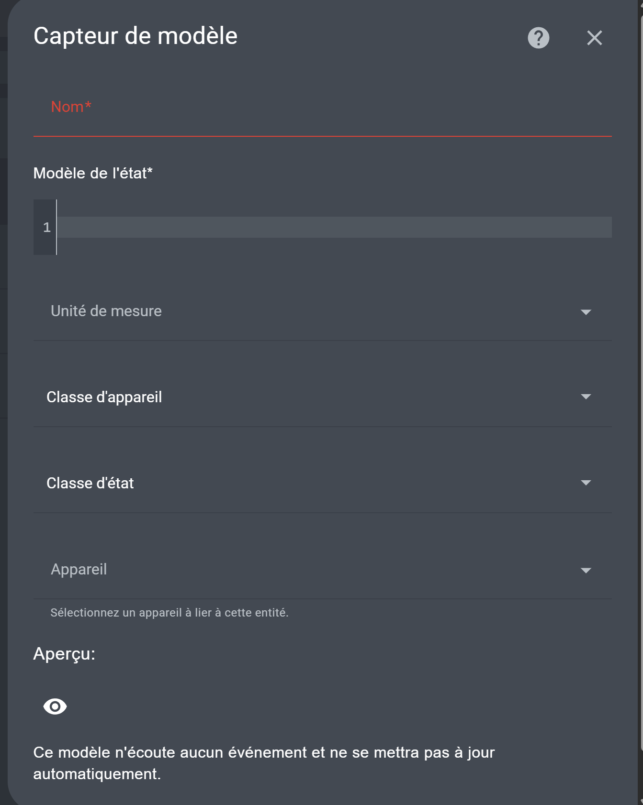Close the Capteur de modèle dialog
The image size is (643, 805).
tap(594, 38)
